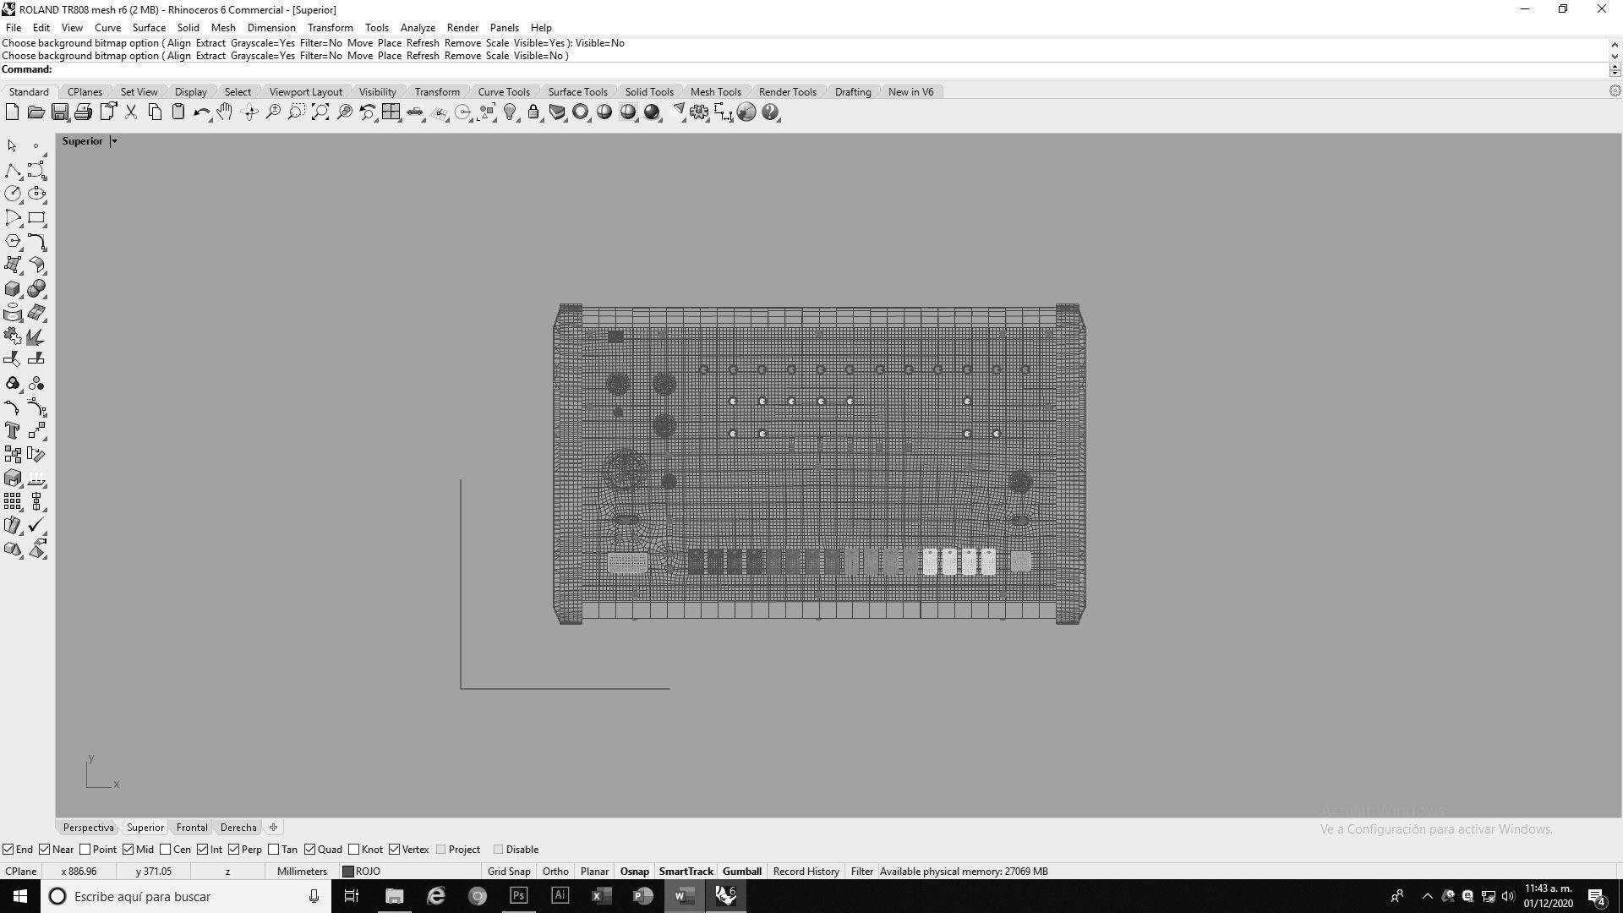Click the Explode icon in side toolbar

pos(36,336)
